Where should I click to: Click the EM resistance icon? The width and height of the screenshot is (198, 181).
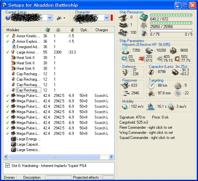pos(125,59)
